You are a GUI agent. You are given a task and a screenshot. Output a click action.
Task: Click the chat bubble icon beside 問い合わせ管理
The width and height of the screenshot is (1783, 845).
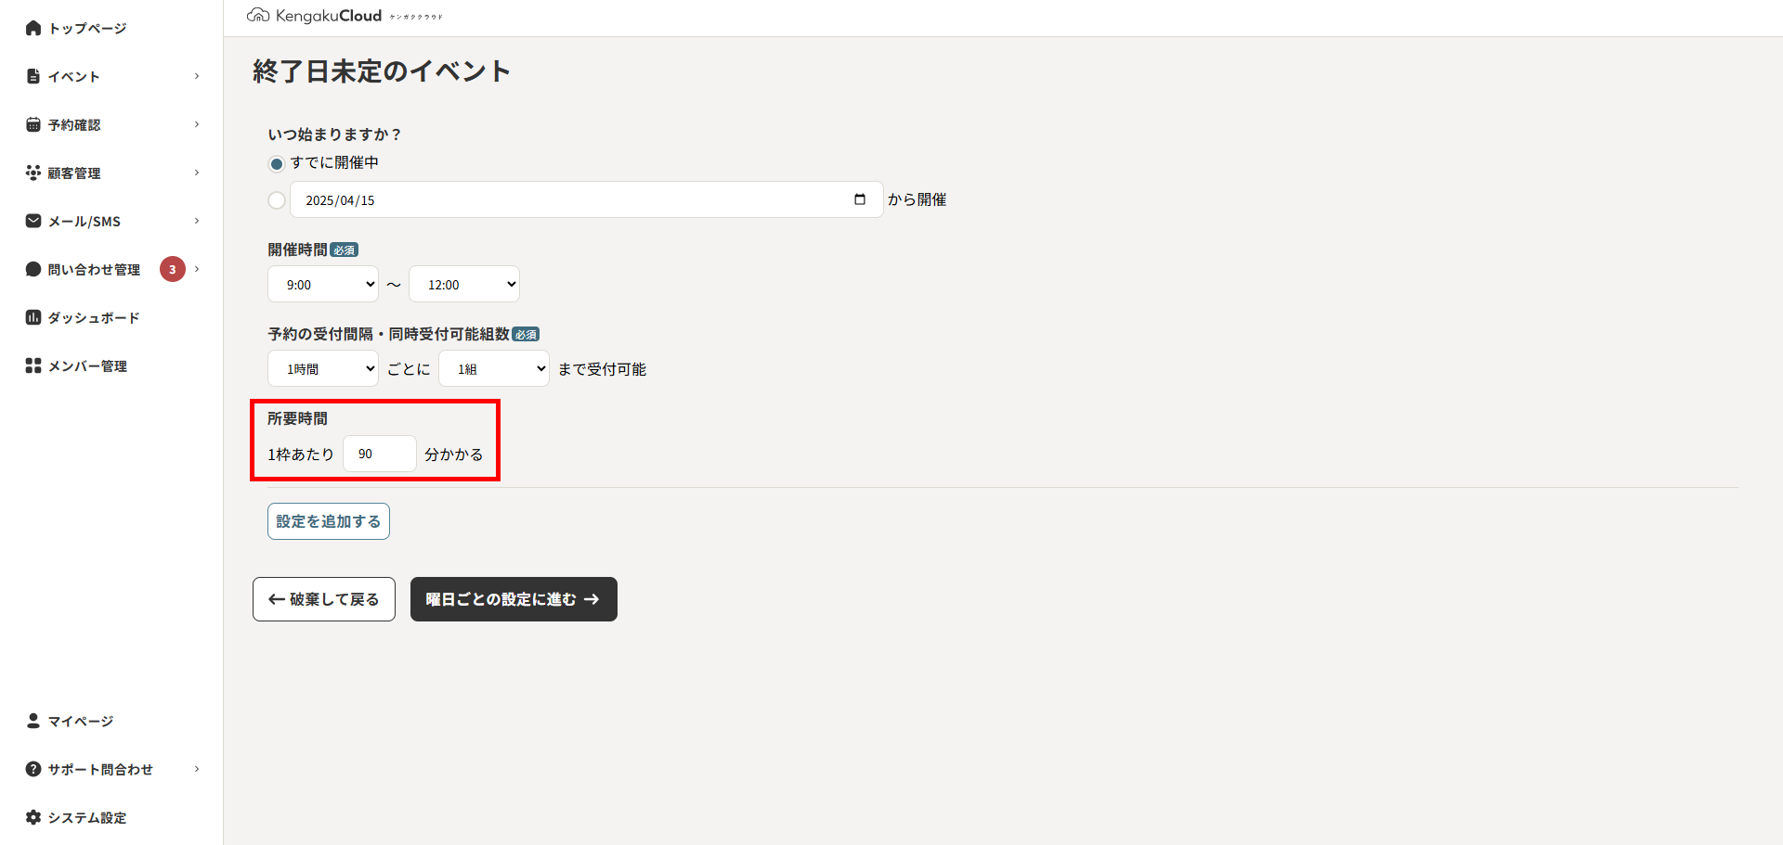point(33,269)
